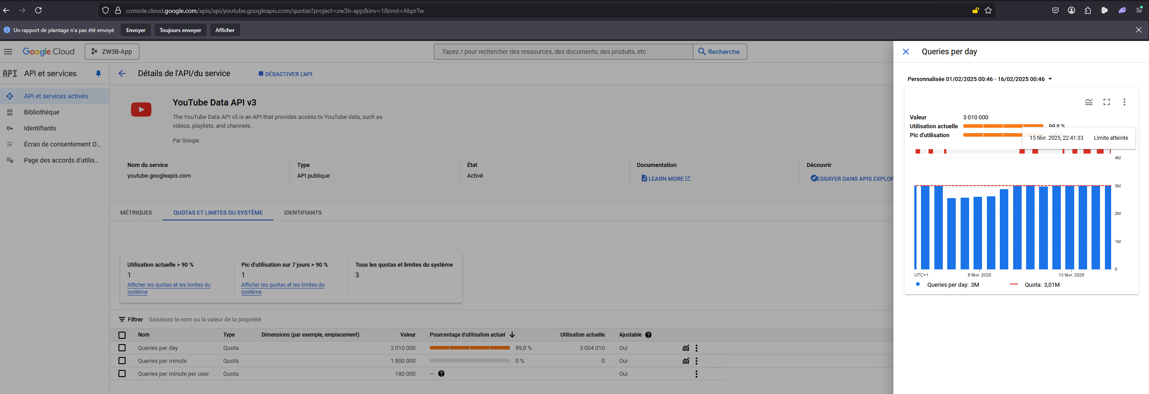
Task: Open the Pocket save icon in toolbar
Action: (x=1055, y=10)
